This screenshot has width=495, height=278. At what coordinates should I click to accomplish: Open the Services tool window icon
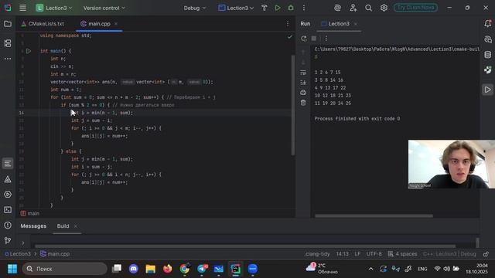(8, 195)
